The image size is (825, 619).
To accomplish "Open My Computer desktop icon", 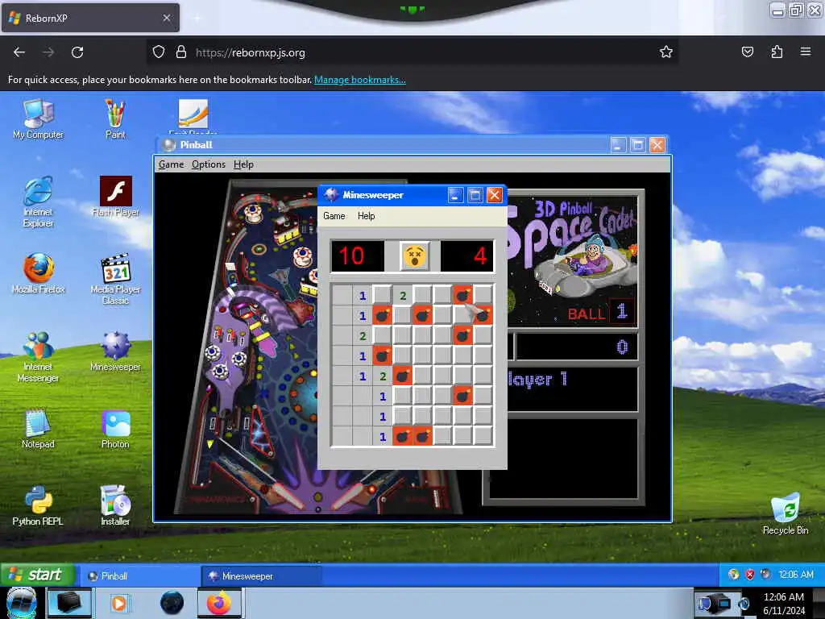I will (x=38, y=119).
